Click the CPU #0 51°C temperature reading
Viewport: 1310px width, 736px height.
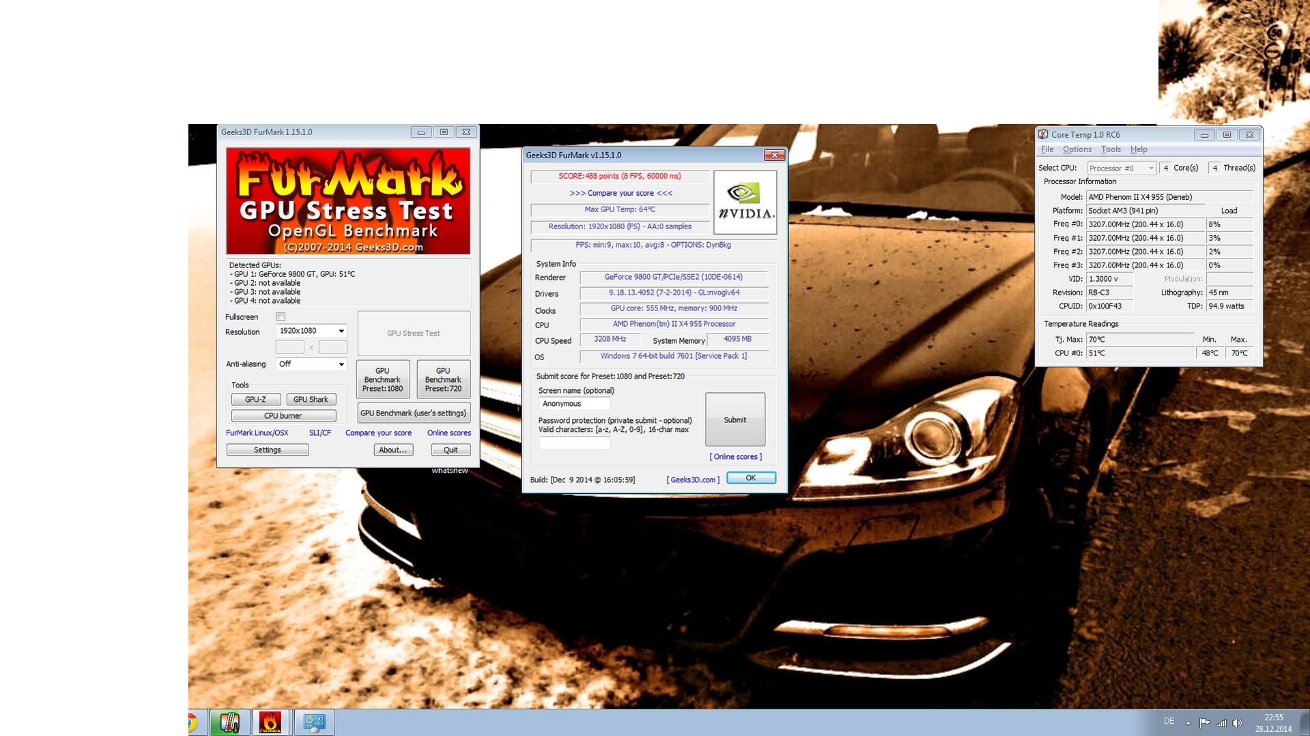1141,353
